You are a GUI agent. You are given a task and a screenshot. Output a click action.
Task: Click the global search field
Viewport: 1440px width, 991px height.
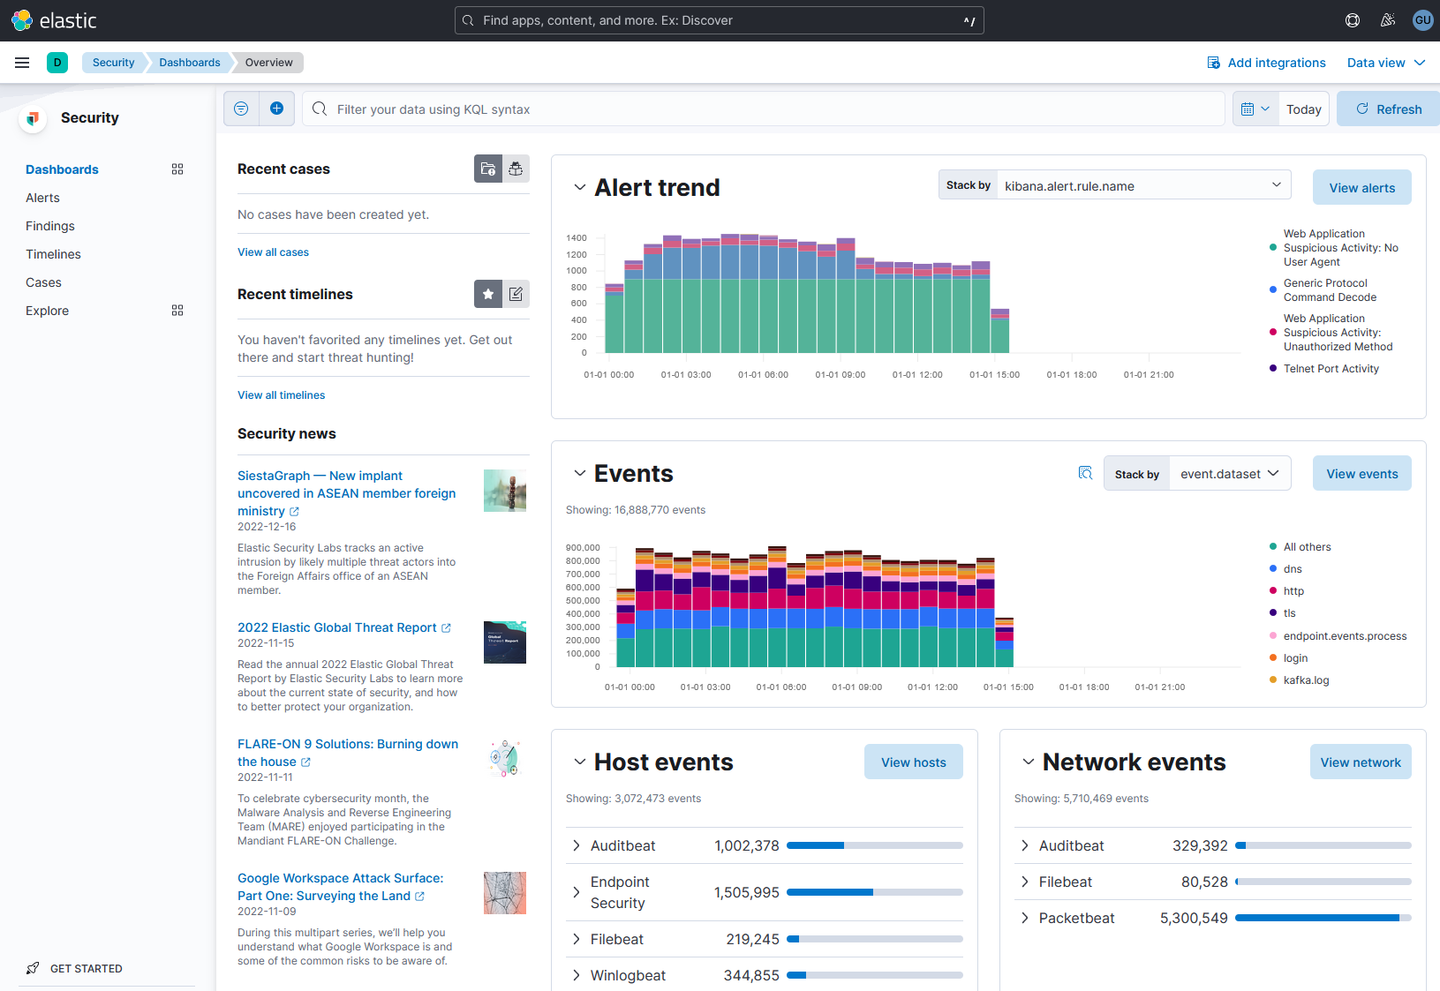(720, 20)
